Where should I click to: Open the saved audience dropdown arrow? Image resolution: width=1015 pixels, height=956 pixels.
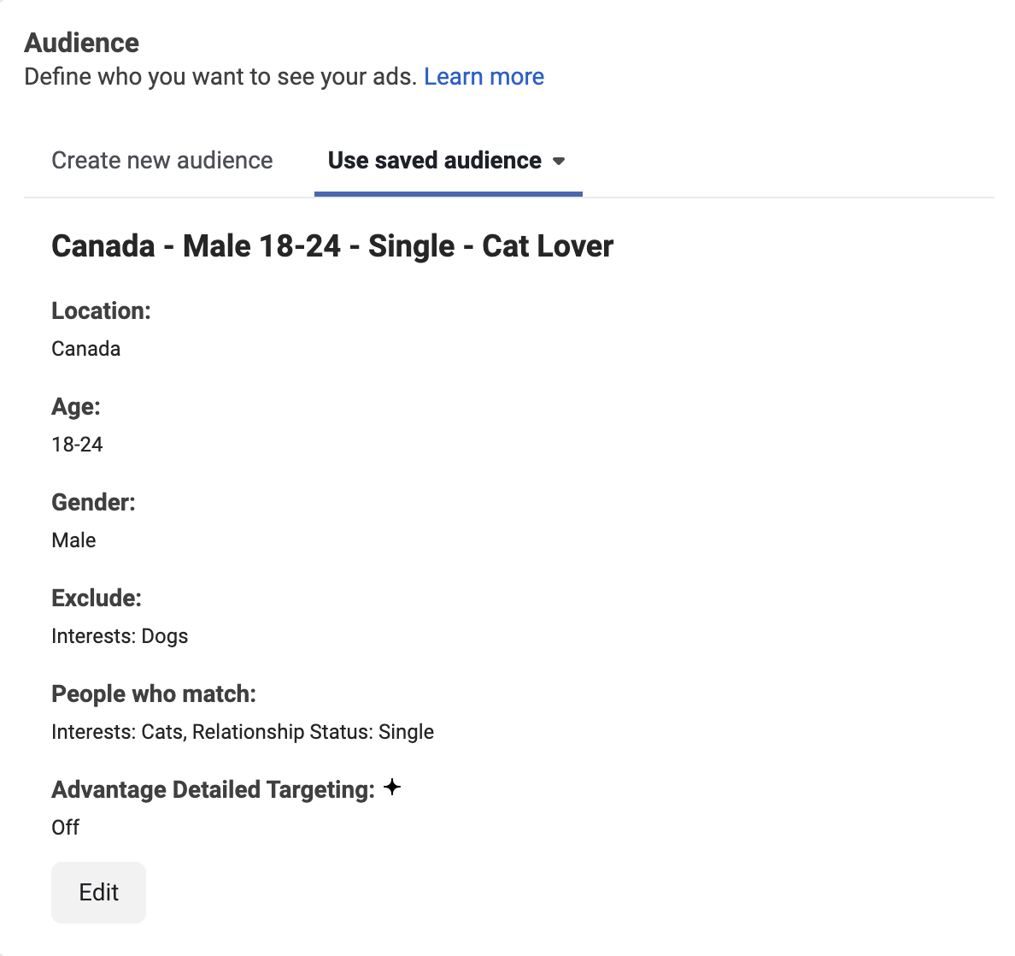pyautogui.click(x=561, y=161)
